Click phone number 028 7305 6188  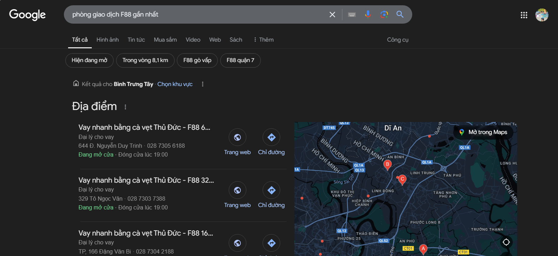(166, 146)
